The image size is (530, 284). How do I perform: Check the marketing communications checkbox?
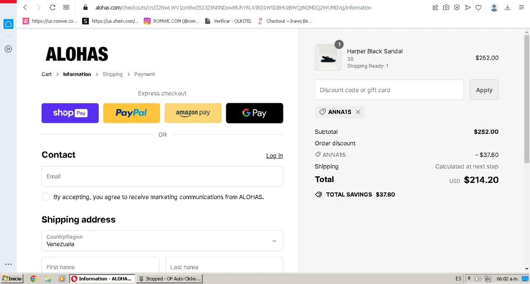(46, 197)
